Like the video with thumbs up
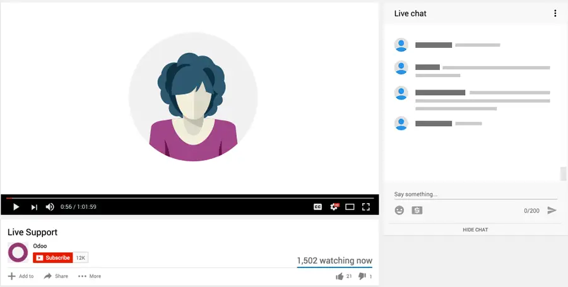This screenshot has width=568, height=287. click(x=340, y=276)
